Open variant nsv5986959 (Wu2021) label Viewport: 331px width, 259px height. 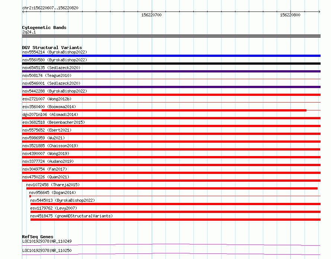pyautogui.click(x=44, y=138)
